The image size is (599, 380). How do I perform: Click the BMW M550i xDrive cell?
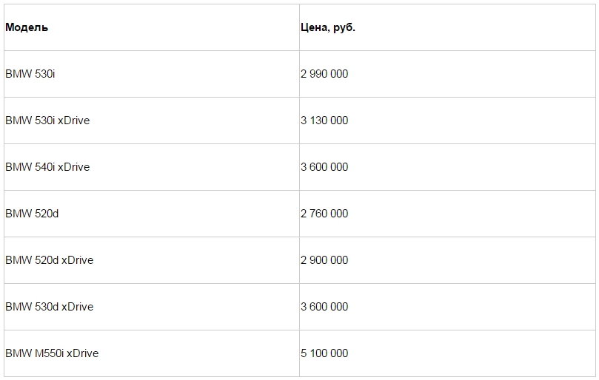click(152, 353)
